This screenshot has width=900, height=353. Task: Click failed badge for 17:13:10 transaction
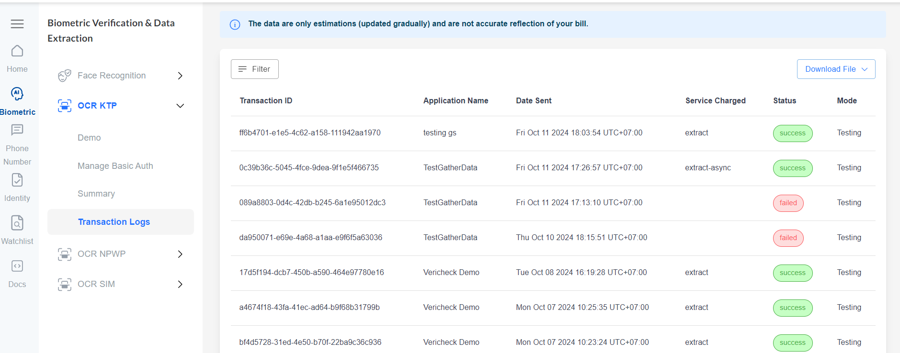pos(788,203)
